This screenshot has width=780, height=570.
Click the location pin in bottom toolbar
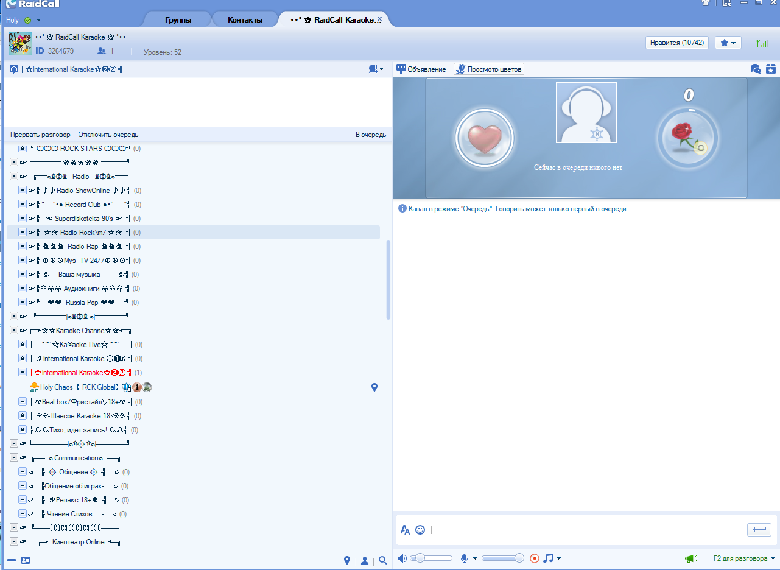click(347, 560)
